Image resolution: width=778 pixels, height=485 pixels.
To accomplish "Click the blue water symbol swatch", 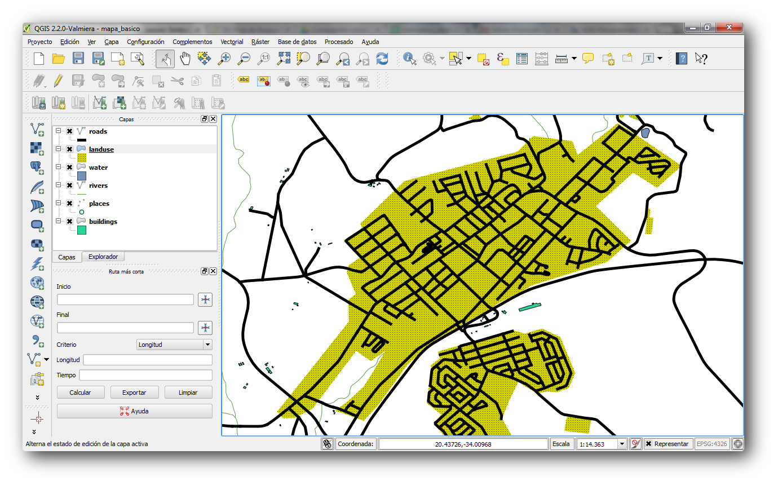I will pos(82,177).
